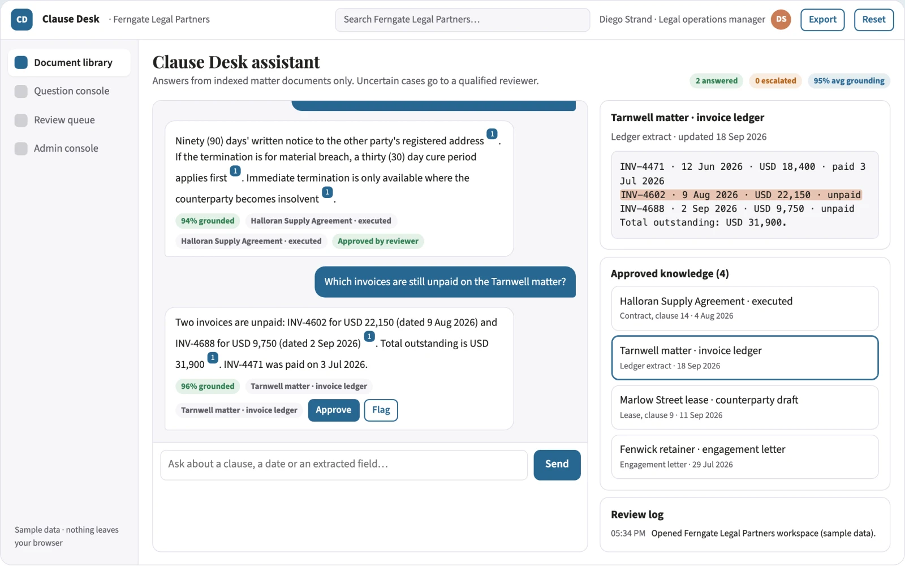Send the question
905x566 pixels.
point(557,465)
